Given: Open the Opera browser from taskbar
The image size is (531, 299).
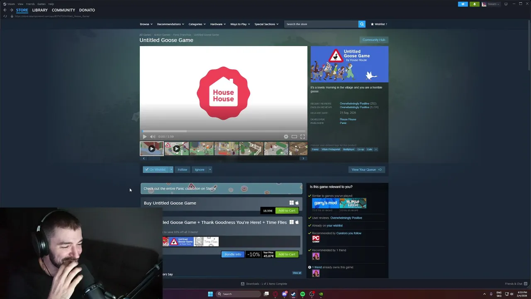Looking at the screenshot, I should pos(275,294).
